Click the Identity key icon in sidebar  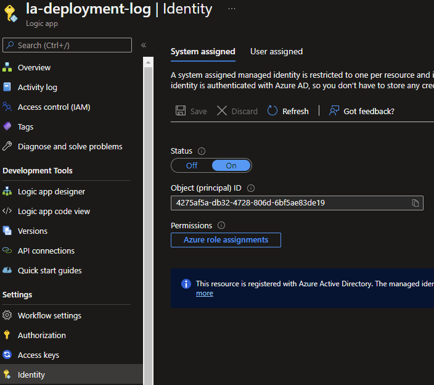[x=7, y=374]
